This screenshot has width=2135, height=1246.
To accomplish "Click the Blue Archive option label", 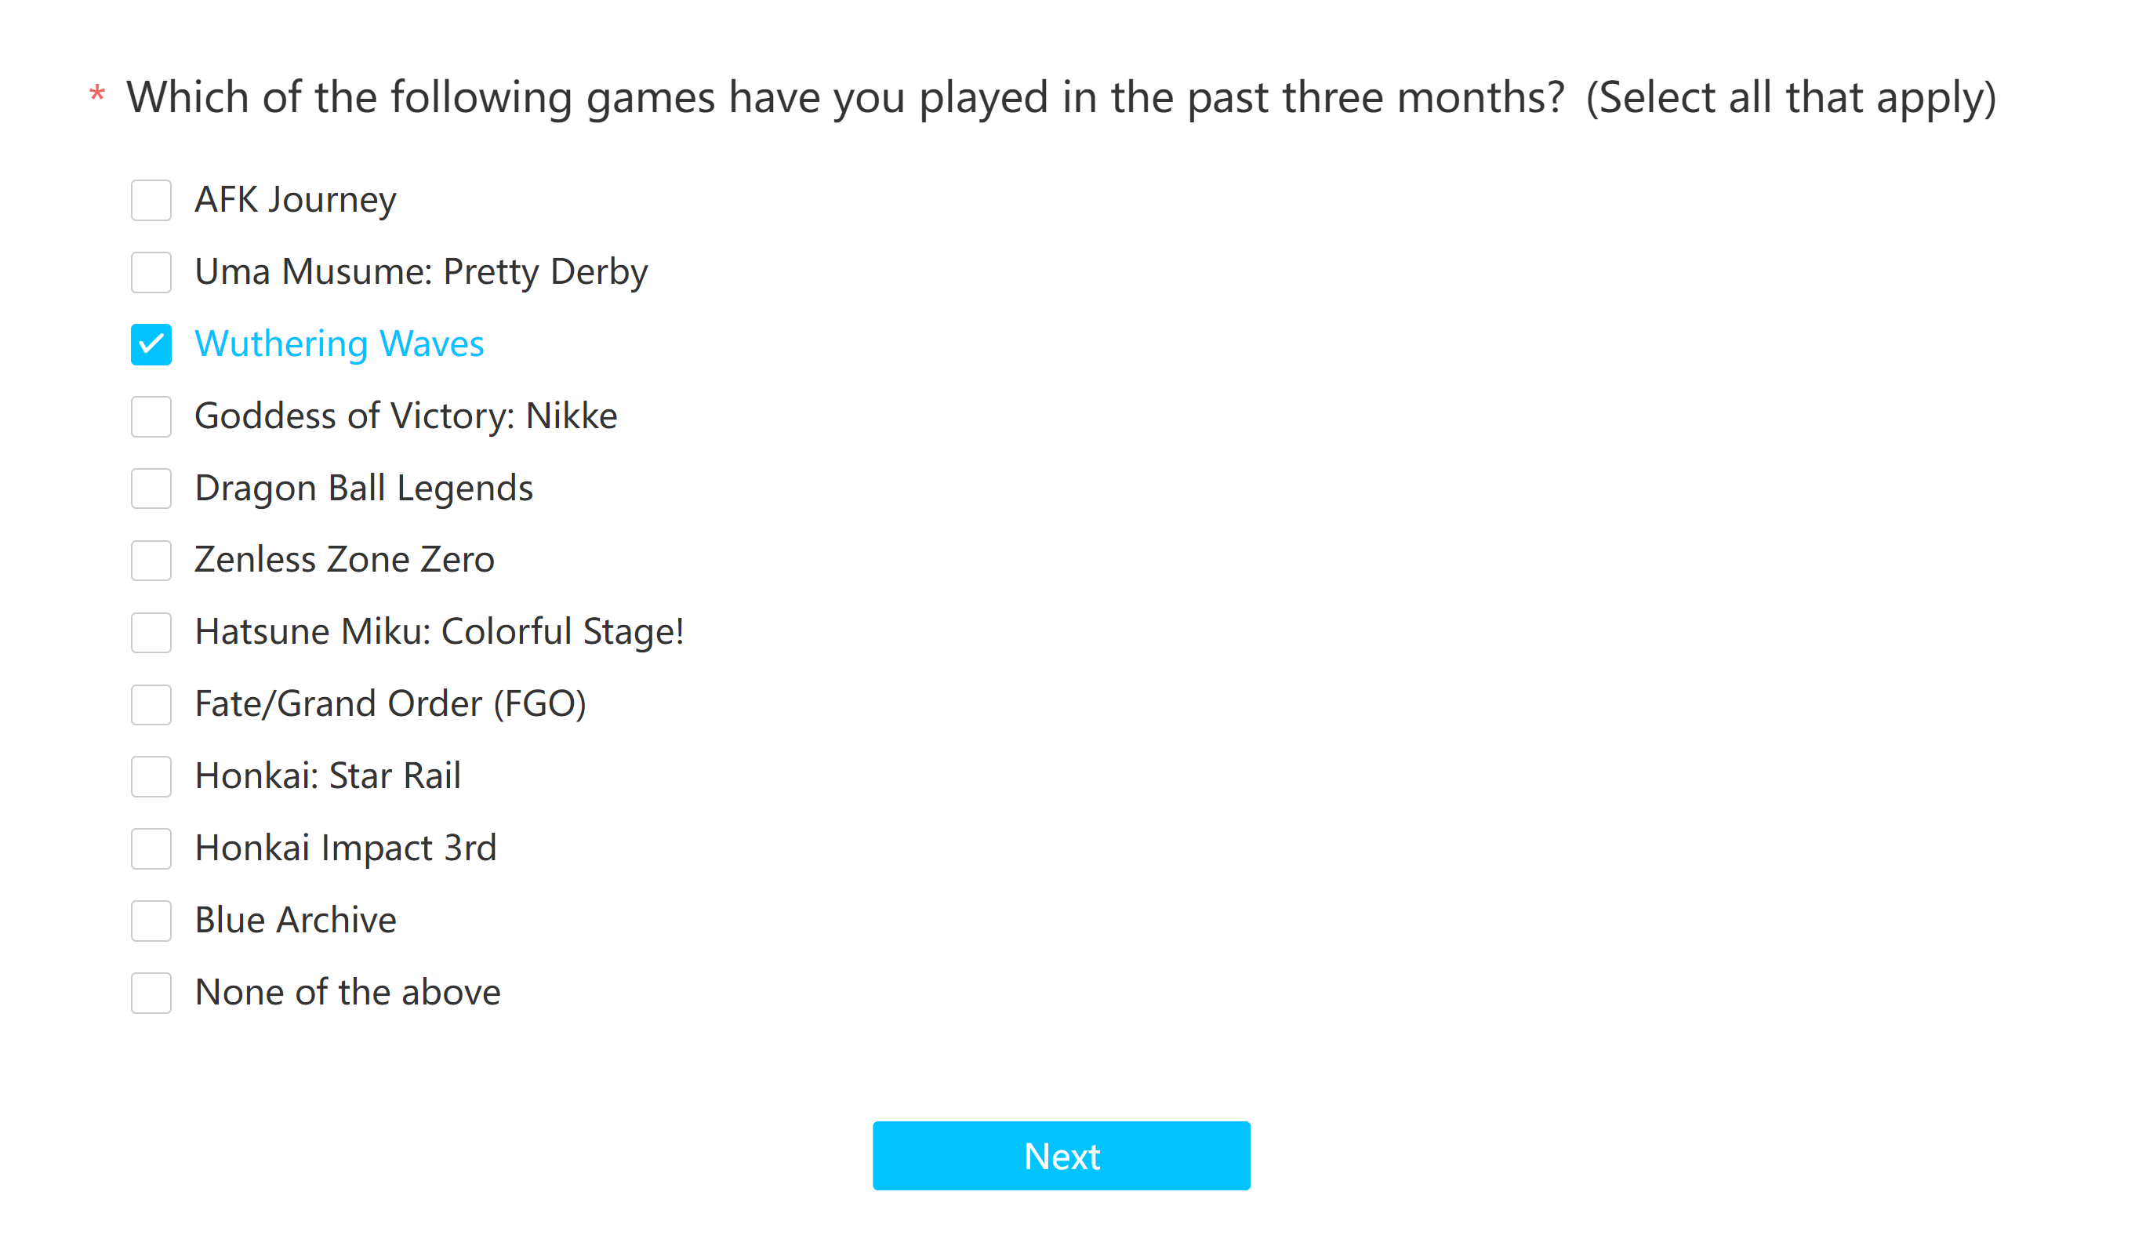I will pyautogui.click(x=295, y=920).
